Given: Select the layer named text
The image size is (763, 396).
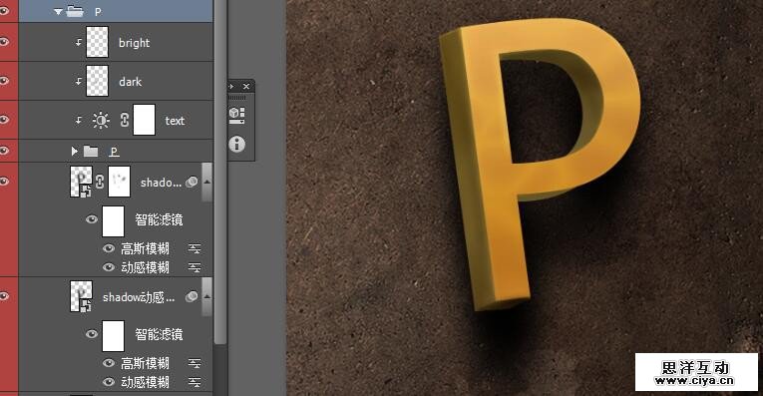Looking at the screenshot, I should pos(175,121).
